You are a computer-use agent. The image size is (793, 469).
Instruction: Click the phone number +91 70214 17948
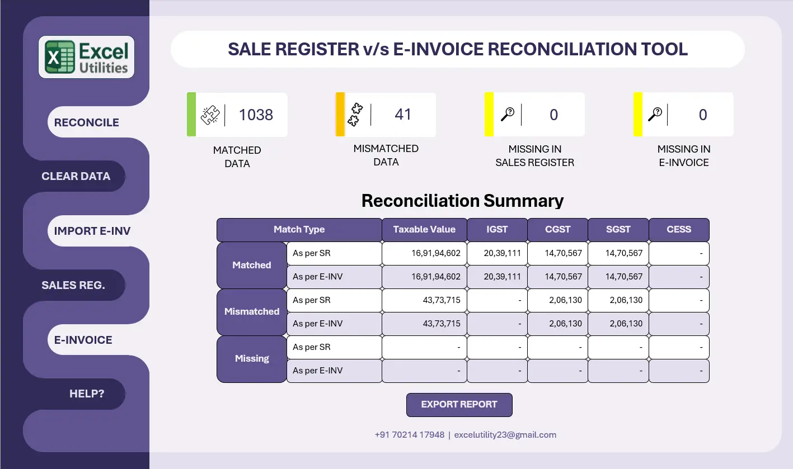410,434
